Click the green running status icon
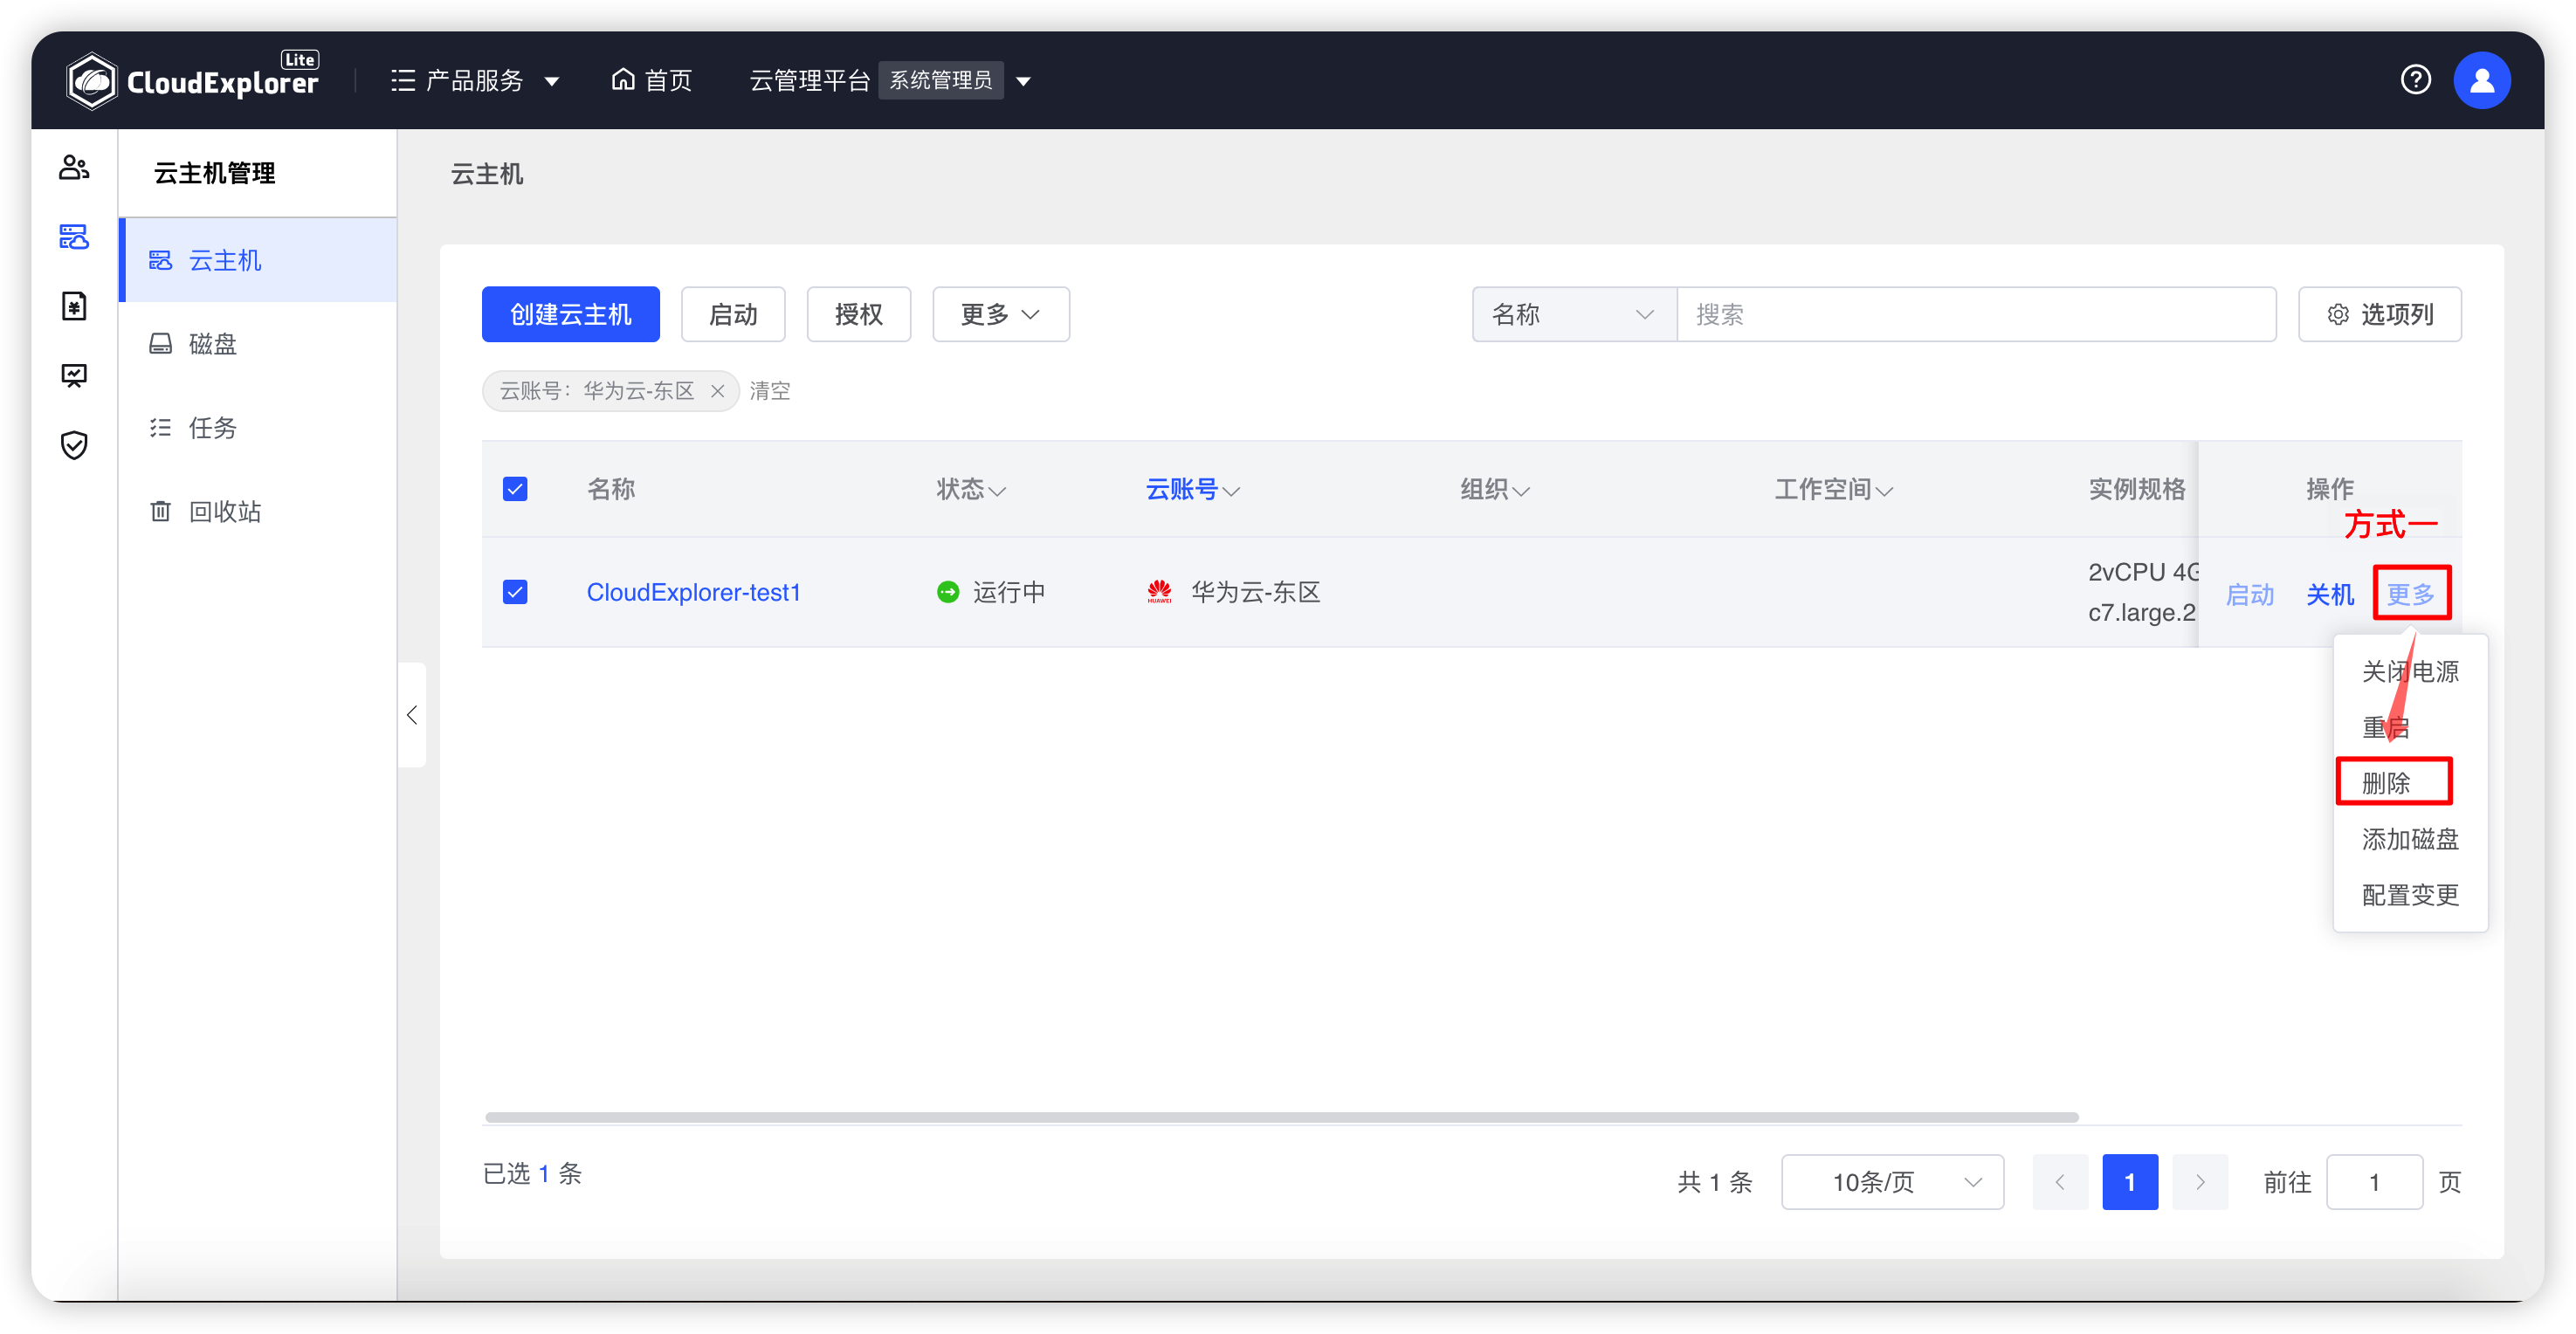Screen dimensions: 2576x1334 947,592
